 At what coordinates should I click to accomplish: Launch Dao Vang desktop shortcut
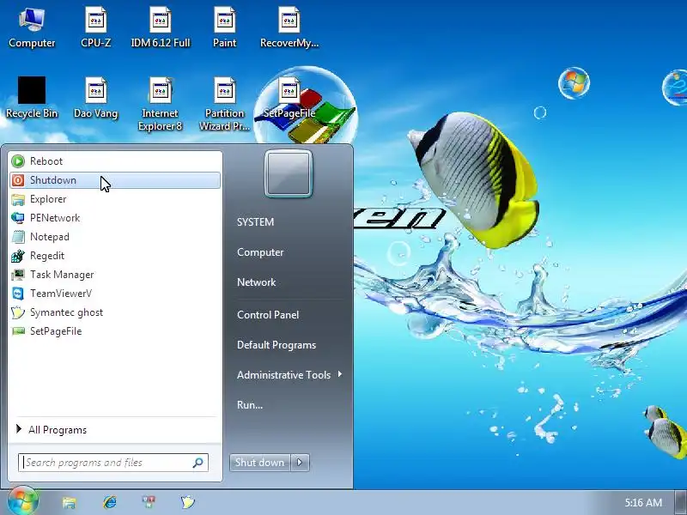click(96, 97)
